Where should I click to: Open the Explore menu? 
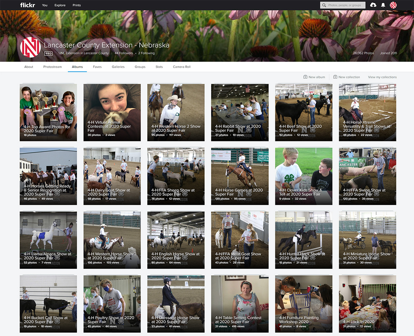coord(60,5)
